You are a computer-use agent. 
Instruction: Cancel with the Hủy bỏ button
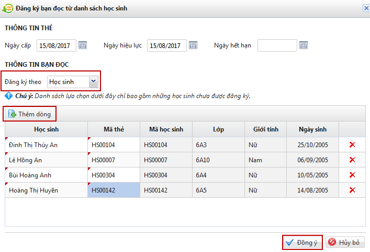[x=345, y=243]
